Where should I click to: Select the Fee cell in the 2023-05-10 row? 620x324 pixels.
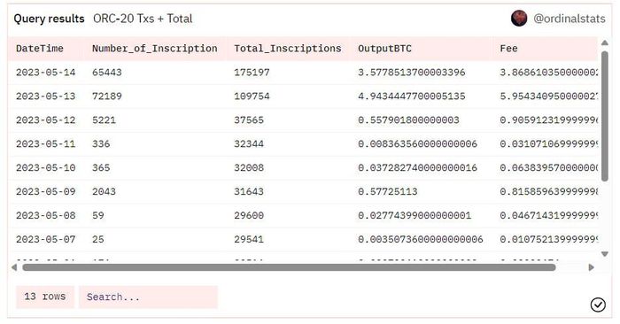pyautogui.click(x=549, y=167)
